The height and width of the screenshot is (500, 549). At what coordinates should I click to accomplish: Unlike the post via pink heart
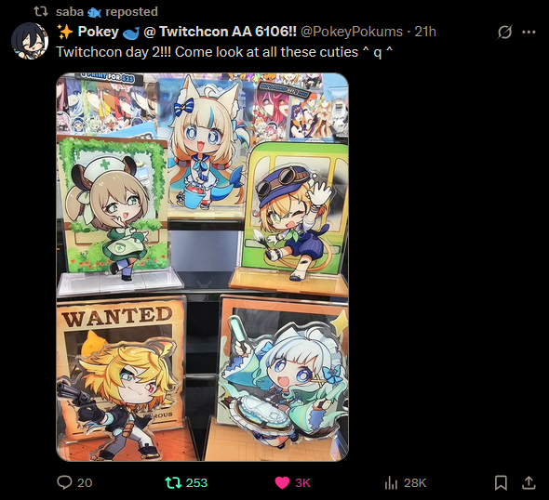coord(282,482)
